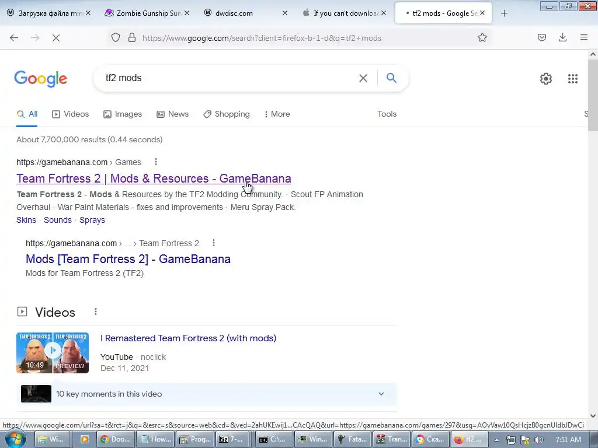The width and height of the screenshot is (598, 448).
Task: Click the scrollbar down arrow
Action: coord(593,415)
